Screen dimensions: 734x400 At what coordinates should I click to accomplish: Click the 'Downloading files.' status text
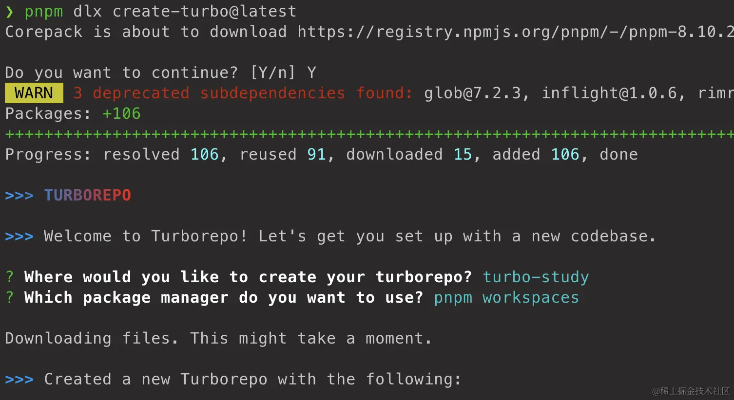[92, 338]
